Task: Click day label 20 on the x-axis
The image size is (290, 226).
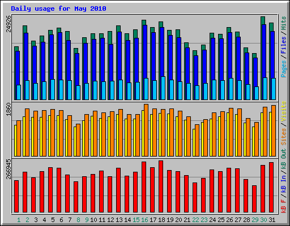Action: (178, 220)
